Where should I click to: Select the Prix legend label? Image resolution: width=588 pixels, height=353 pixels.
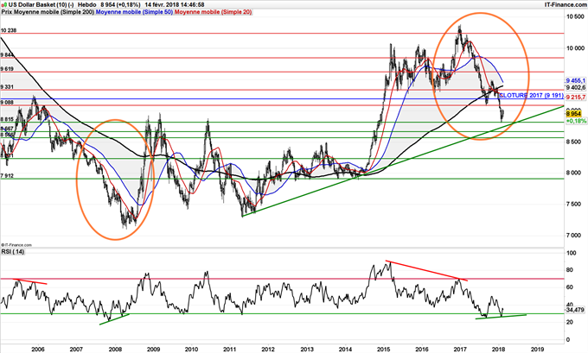pyautogui.click(x=7, y=12)
